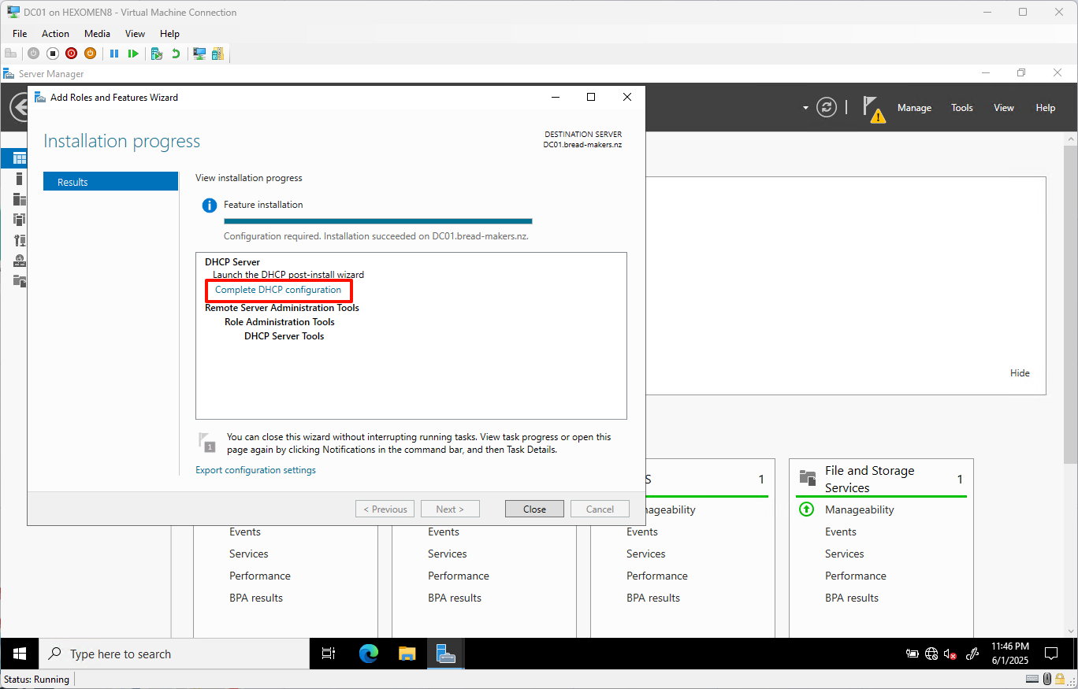Click Manageability in File and Storage Services tile
The image size is (1078, 689).
click(x=859, y=509)
